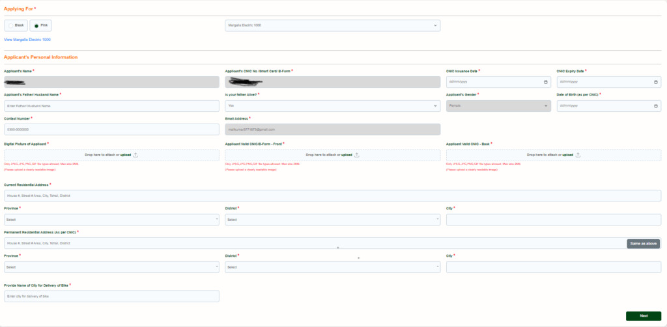This screenshot has height=327, width=667.
Task: Click upload icon for Applicant Valid CNIC Back
Action: pyautogui.click(x=578, y=155)
